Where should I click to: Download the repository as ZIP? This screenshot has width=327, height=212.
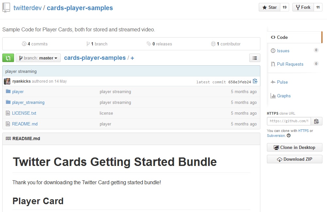(x=294, y=159)
